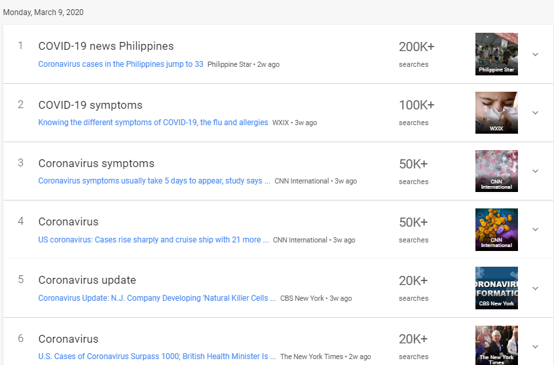Expand the rank 6 Coronavirus row chevron

pos(535,347)
